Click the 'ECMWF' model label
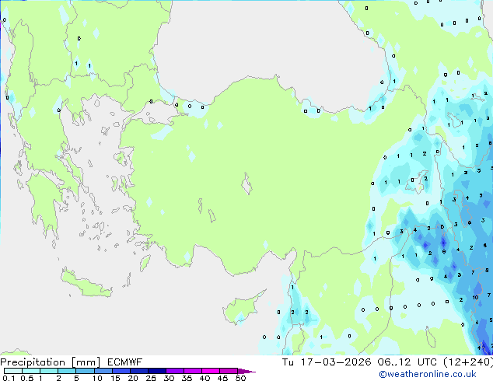Viewport: 493px width, 381px height. coord(125,362)
